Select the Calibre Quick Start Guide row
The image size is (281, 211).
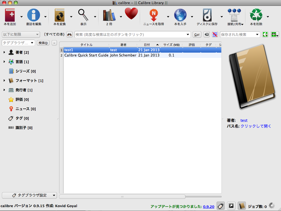142,55
